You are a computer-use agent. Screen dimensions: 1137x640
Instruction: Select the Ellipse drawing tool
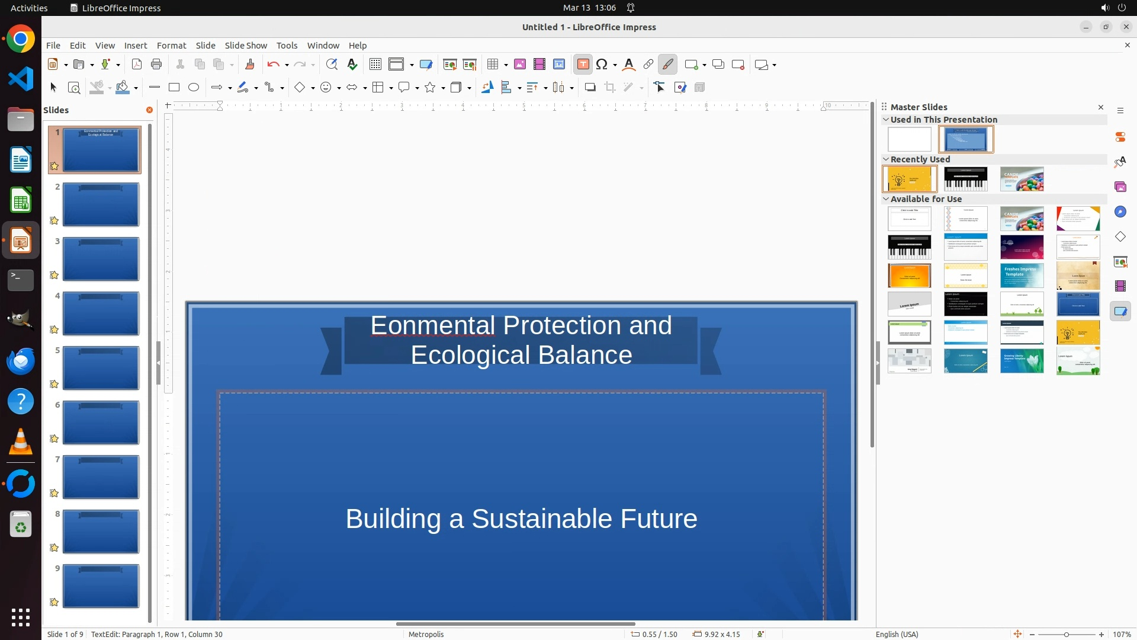194,88
